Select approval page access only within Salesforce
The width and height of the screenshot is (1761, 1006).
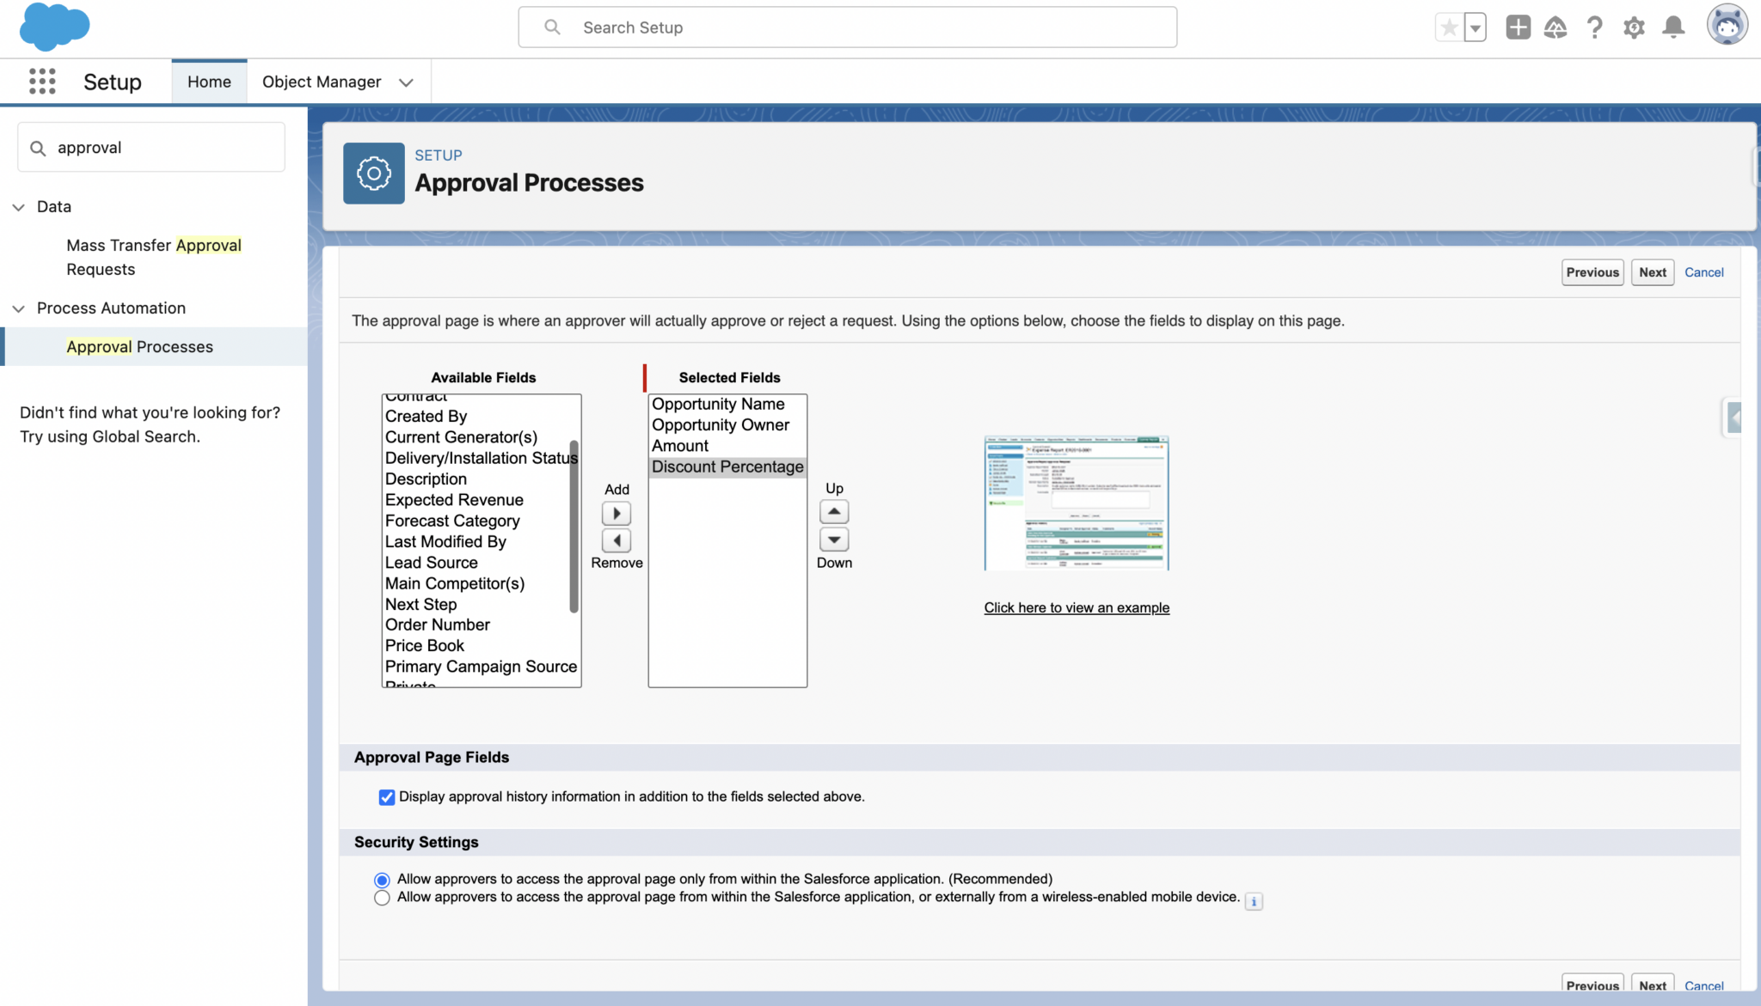pyautogui.click(x=382, y=879)
